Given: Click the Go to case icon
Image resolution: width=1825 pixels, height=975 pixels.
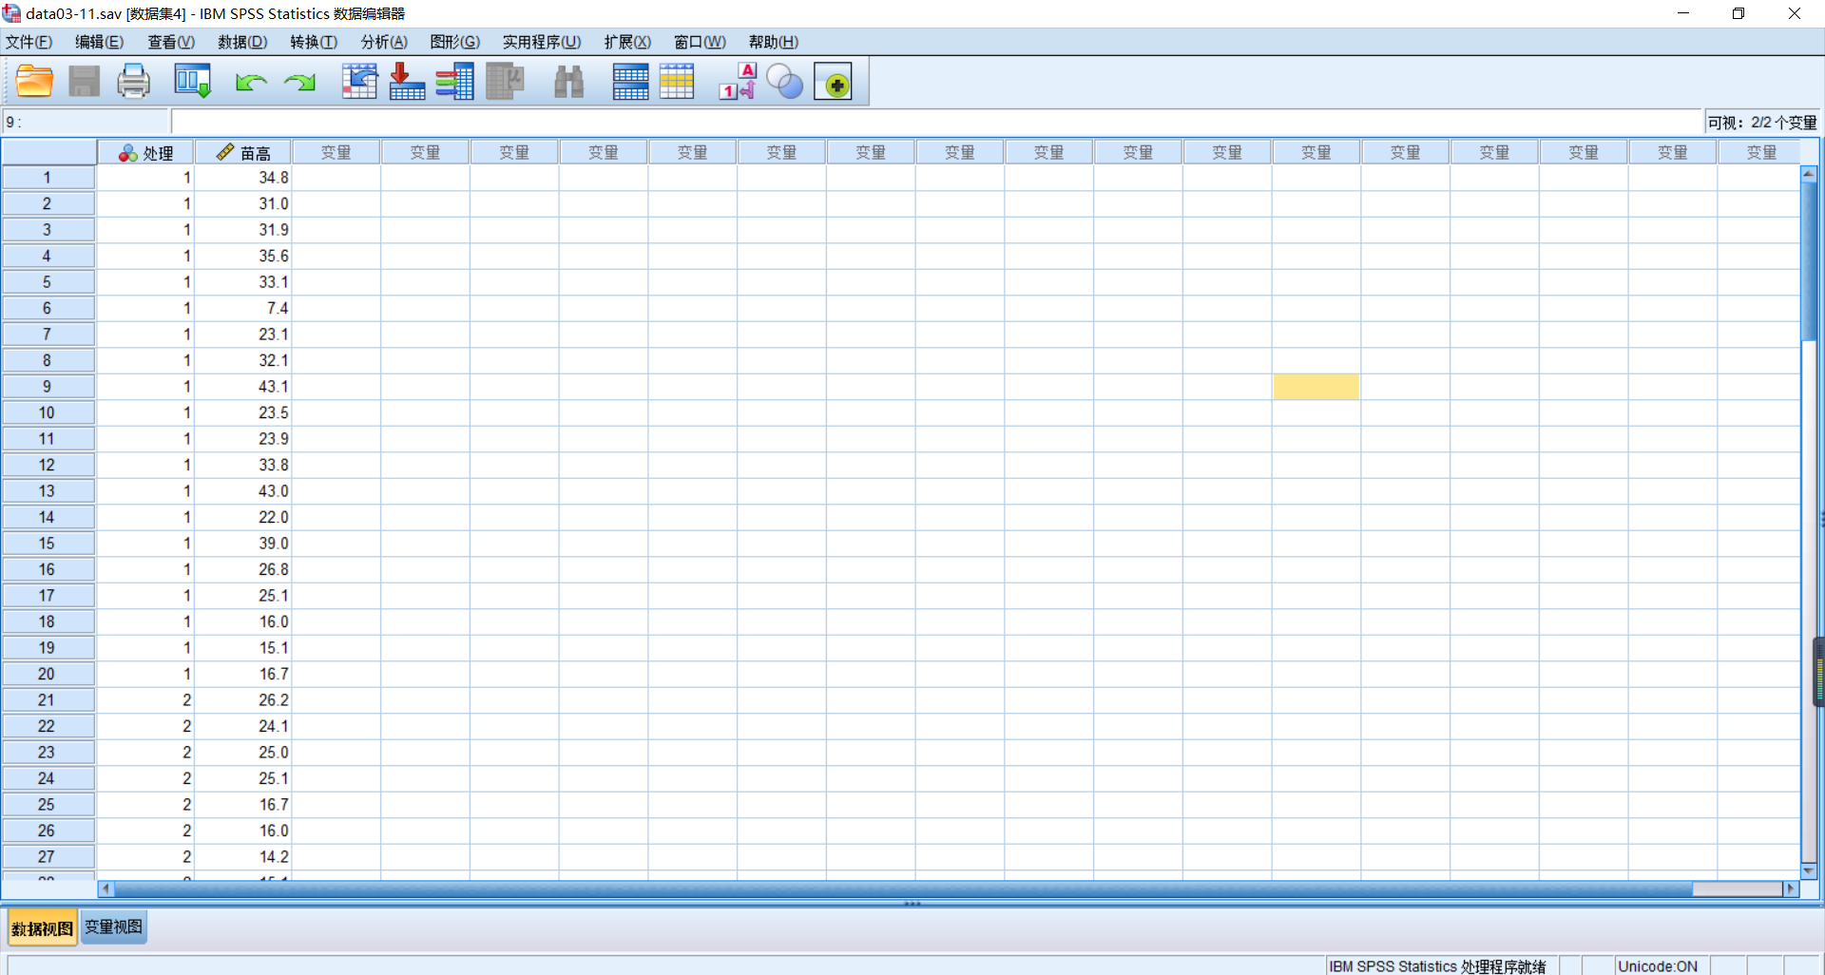Looking at the screenshot, I should point(359,82).
